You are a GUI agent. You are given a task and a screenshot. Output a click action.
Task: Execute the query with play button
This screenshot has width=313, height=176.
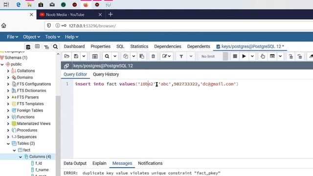click(244, 56)
